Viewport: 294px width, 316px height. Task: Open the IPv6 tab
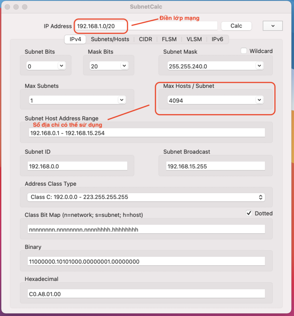[x=217, y=39]
